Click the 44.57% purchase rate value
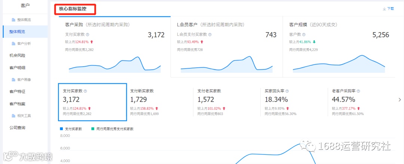Screen dimensions: 404x164 [344, 100]
